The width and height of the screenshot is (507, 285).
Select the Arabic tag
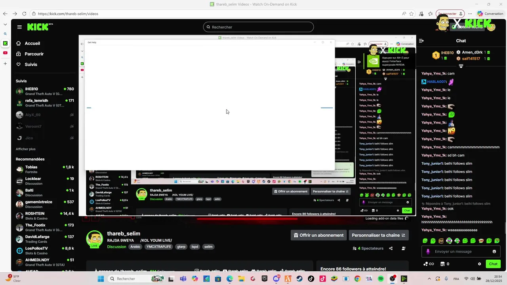[x=135, y=247]
